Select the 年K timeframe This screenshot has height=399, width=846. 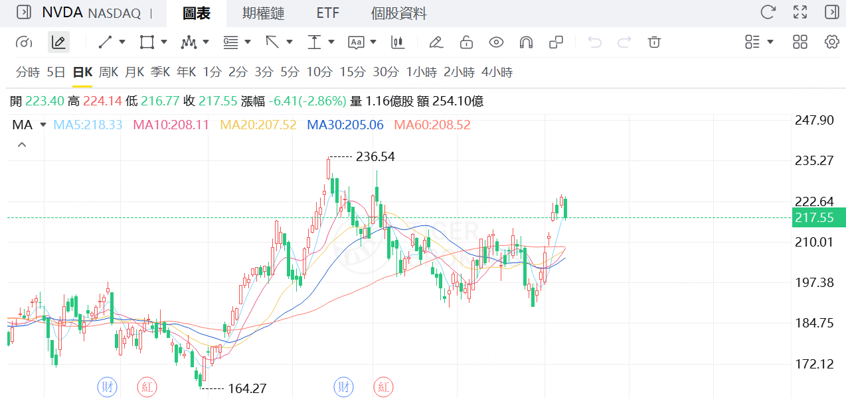(x=186, y=72)
